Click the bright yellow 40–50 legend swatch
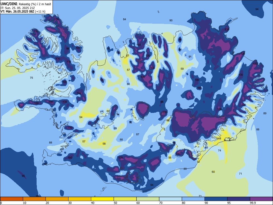The image size is (273, 205). tap(102, 199)
